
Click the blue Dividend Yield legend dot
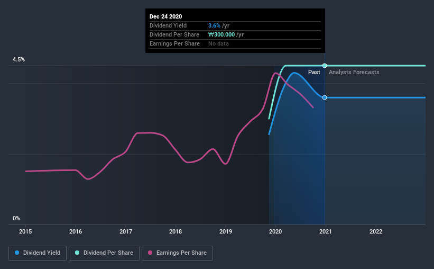tap(17, 253)
